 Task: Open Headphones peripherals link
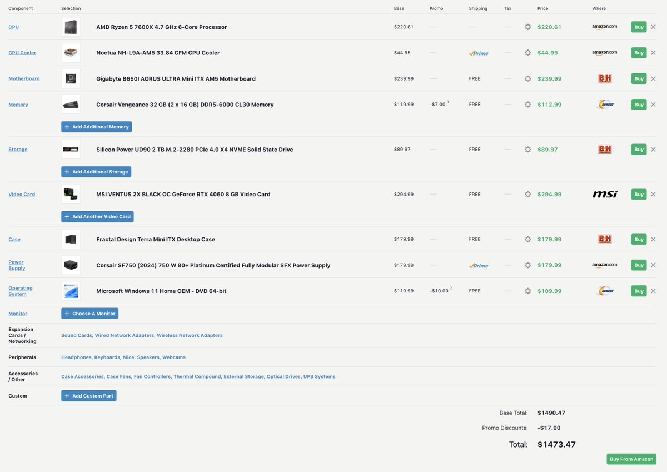click(x=76, y=357)
